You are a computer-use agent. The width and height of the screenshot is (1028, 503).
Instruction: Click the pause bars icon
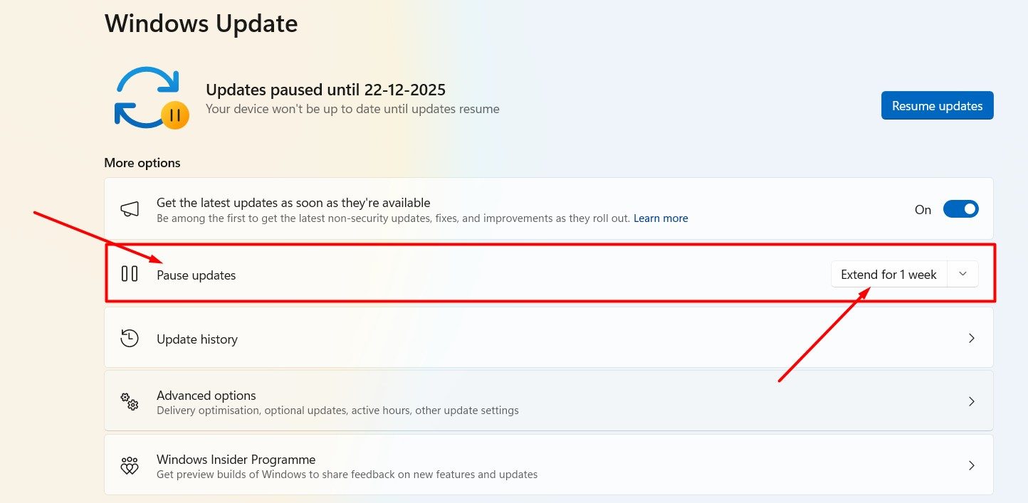(x=130, y=274)
